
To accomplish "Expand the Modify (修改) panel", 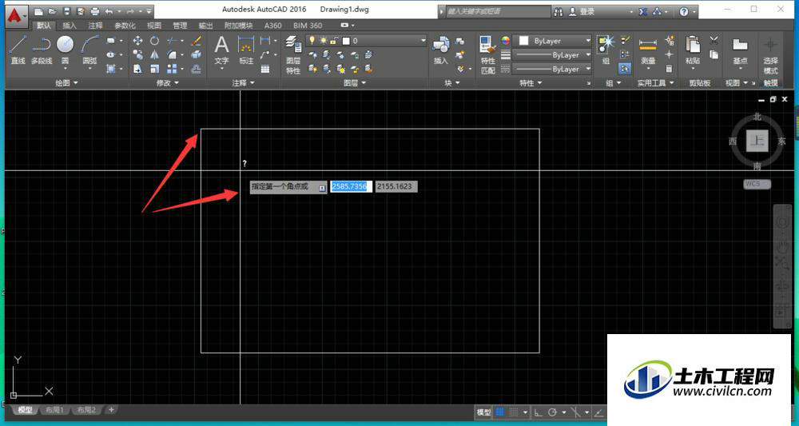I will point(168,82).
